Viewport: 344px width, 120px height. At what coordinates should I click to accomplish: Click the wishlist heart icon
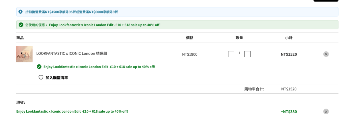[x=41, y=78]
